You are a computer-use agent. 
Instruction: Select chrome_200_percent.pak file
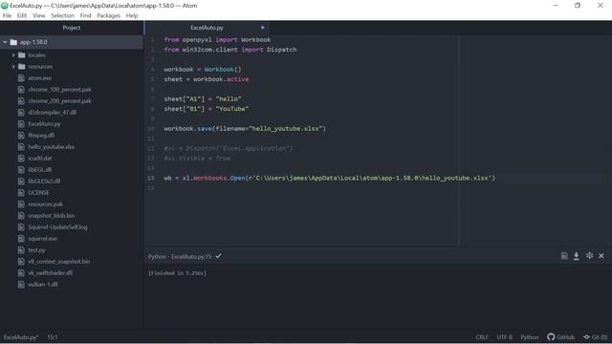coord(59,101)
